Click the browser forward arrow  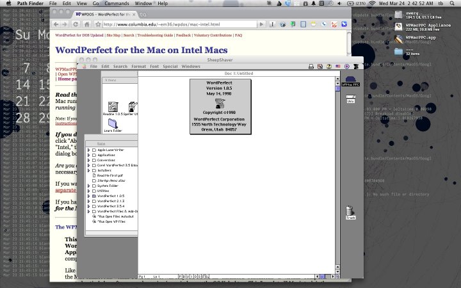(x=65, y=24)
